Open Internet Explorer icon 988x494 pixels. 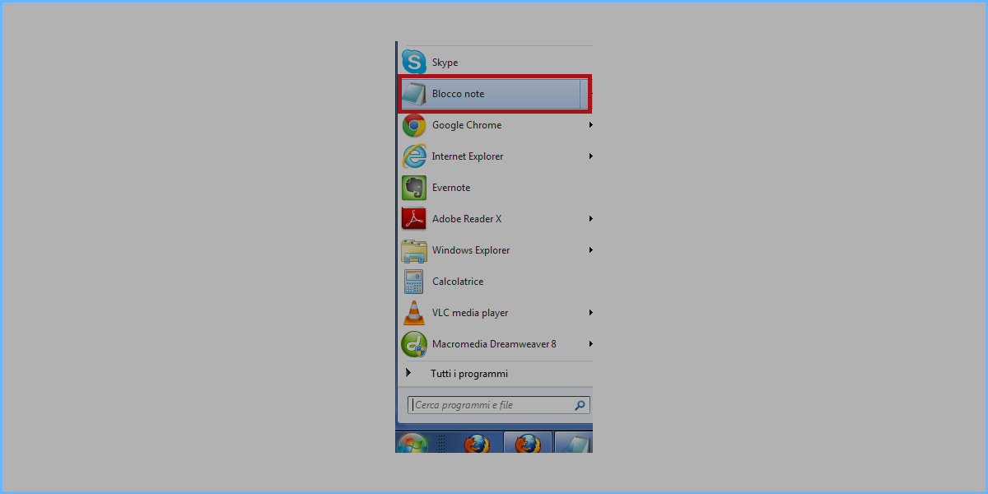pyautogui.click(x=414, y=156)
